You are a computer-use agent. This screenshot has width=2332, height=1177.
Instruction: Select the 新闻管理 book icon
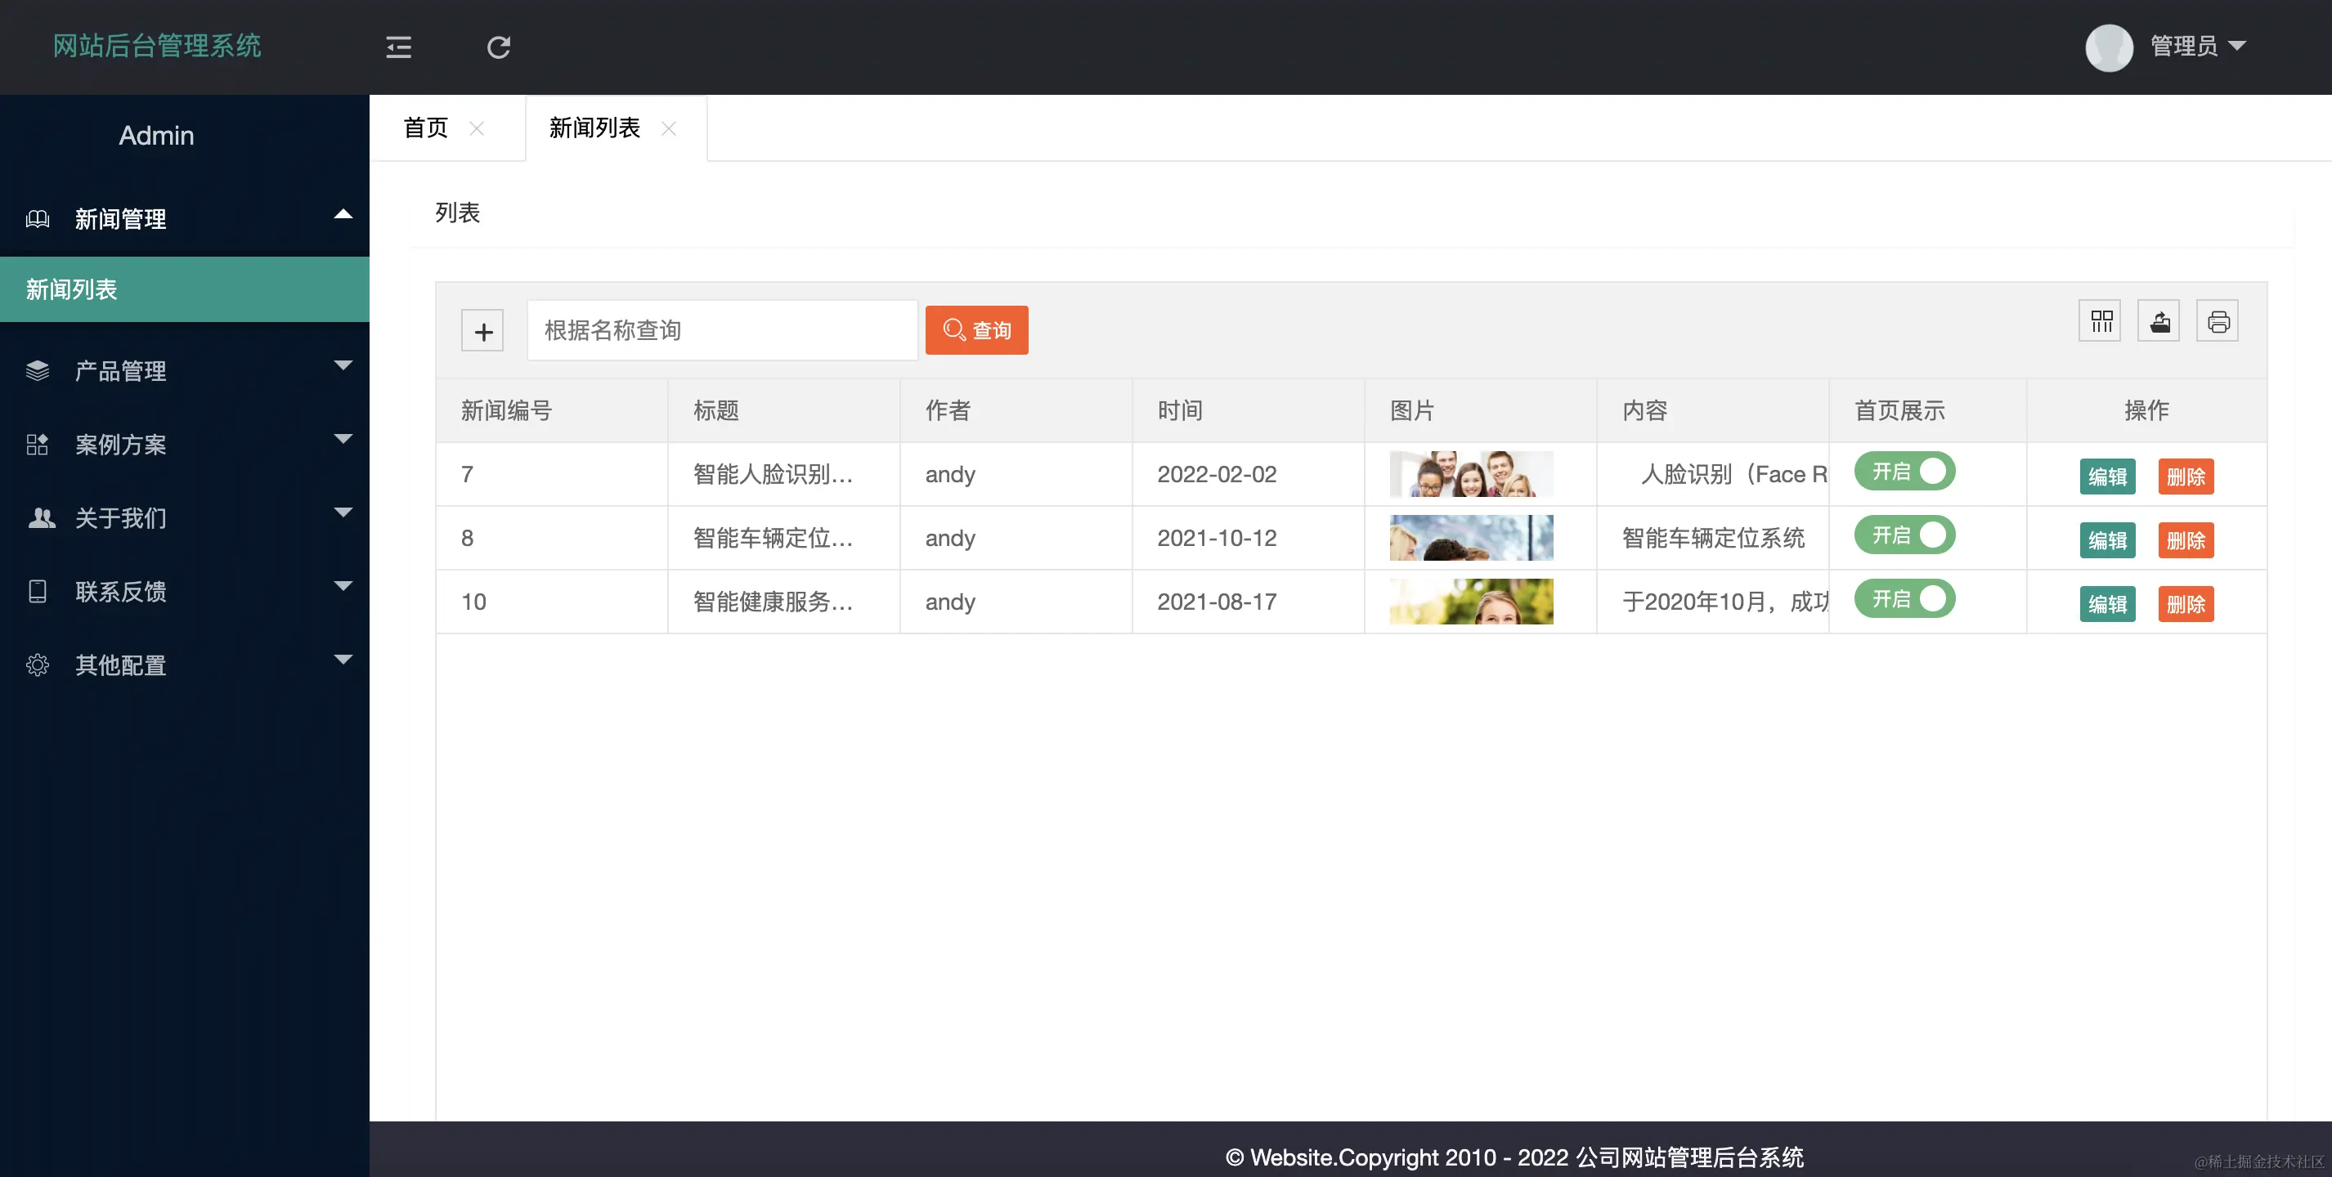37,219
